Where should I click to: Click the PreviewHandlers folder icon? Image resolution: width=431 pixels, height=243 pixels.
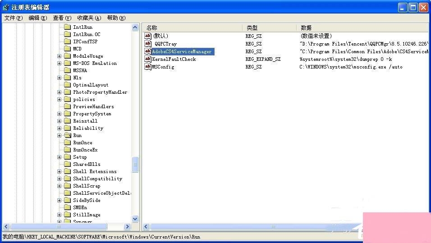click(x=67, y=106)
